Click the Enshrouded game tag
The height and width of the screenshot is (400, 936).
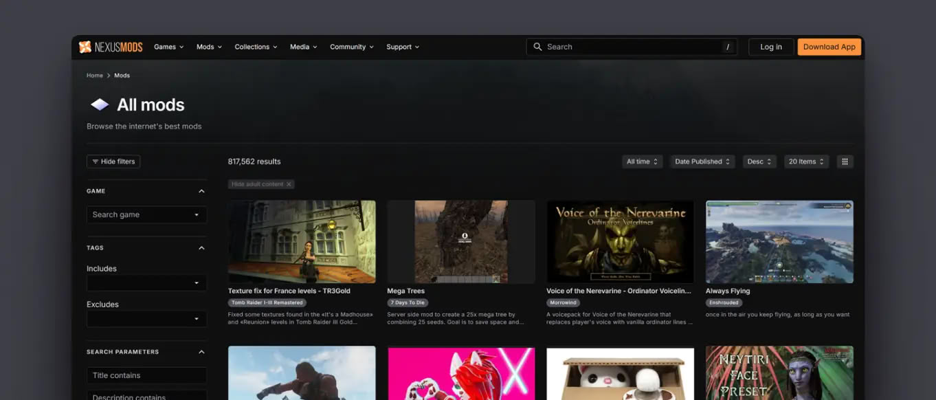(724, 302)
